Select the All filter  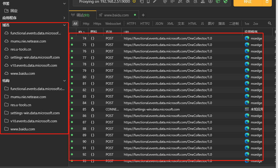pyautogui.click(x=75, y=23)
